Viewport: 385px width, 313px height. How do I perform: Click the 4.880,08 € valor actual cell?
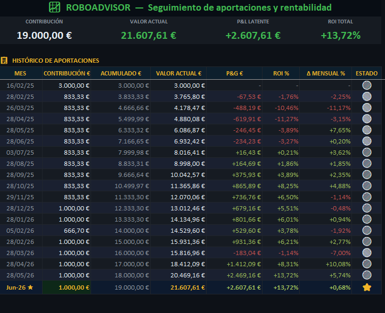[178, 119]
